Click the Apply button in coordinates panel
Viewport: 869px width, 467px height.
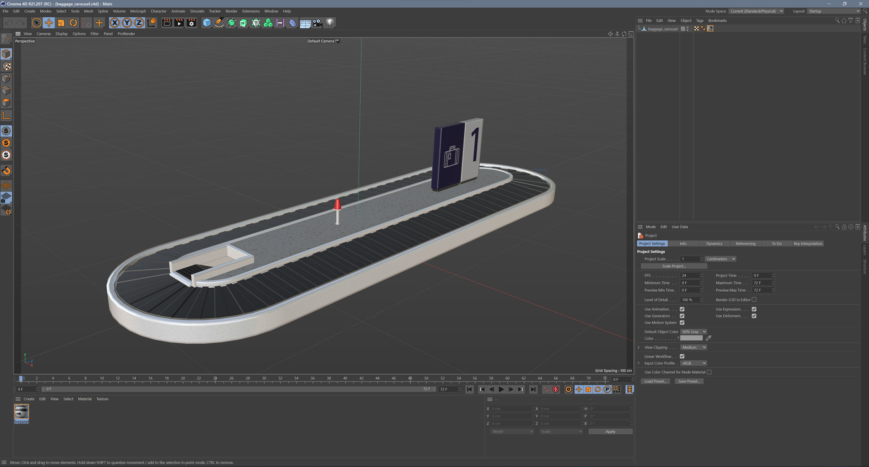click(611, 432)
